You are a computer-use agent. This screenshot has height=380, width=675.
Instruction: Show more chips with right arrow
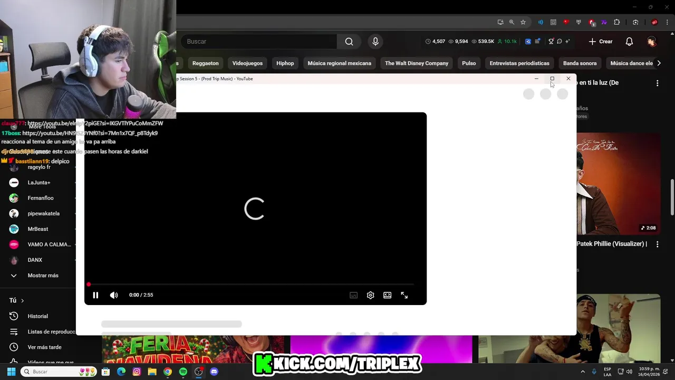click(x=659, y=63)
